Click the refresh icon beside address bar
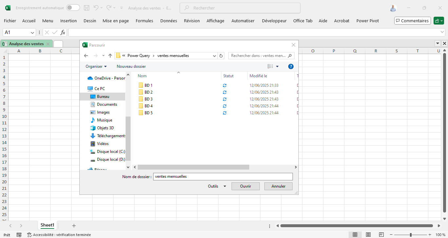448x238 pixels. coord(221,56)
